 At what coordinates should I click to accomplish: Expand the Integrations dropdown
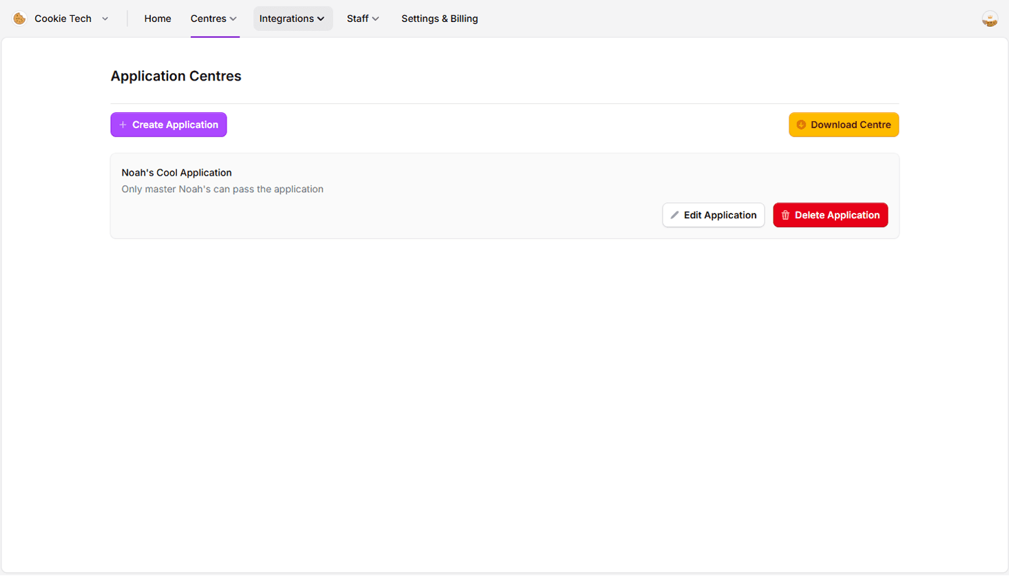click(293, 19)
